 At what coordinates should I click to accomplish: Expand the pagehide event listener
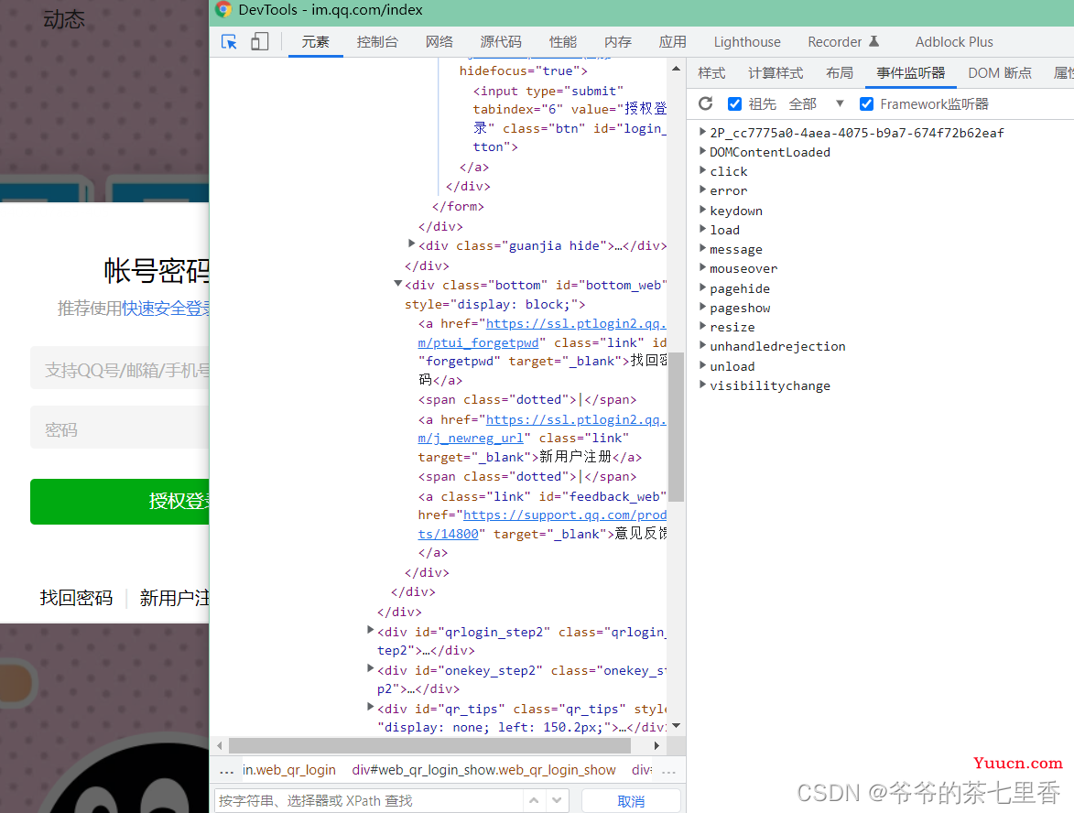click(x=703, y=287)
